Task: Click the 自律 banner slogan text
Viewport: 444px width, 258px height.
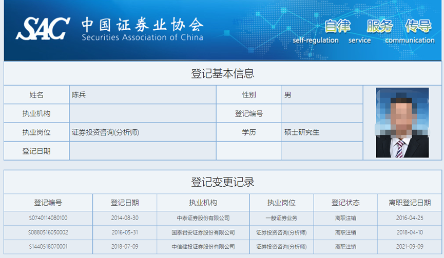Action: click(x=337, y=26)
